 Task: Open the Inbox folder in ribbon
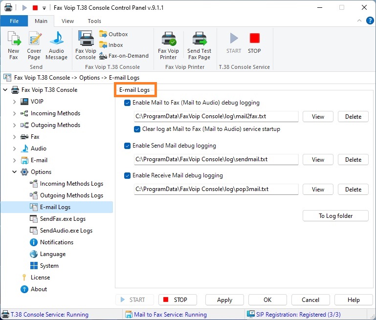tap(111, 45)
